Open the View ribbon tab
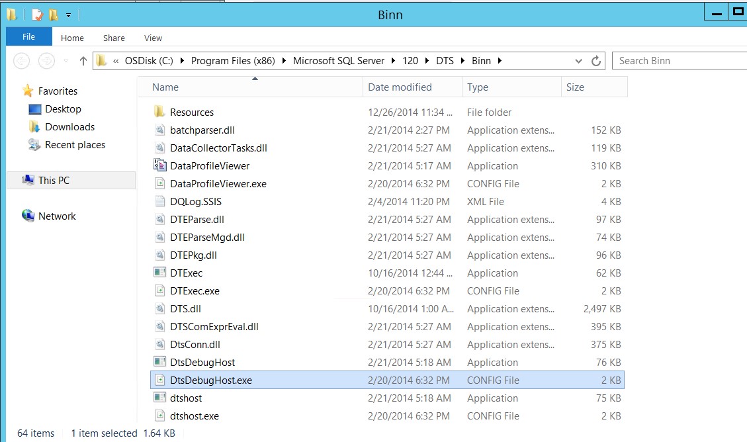747x442 pixels. (x=153, y=38)
